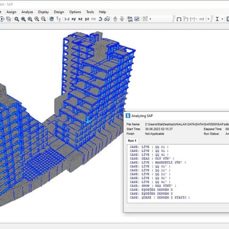Set the view to XZ plane
Image resolution: width=229 pixels, height=229 pixels.
point(81,19)
